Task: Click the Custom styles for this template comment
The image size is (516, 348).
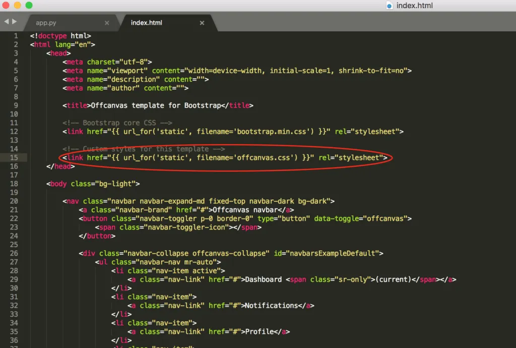Action: [144, 149]
